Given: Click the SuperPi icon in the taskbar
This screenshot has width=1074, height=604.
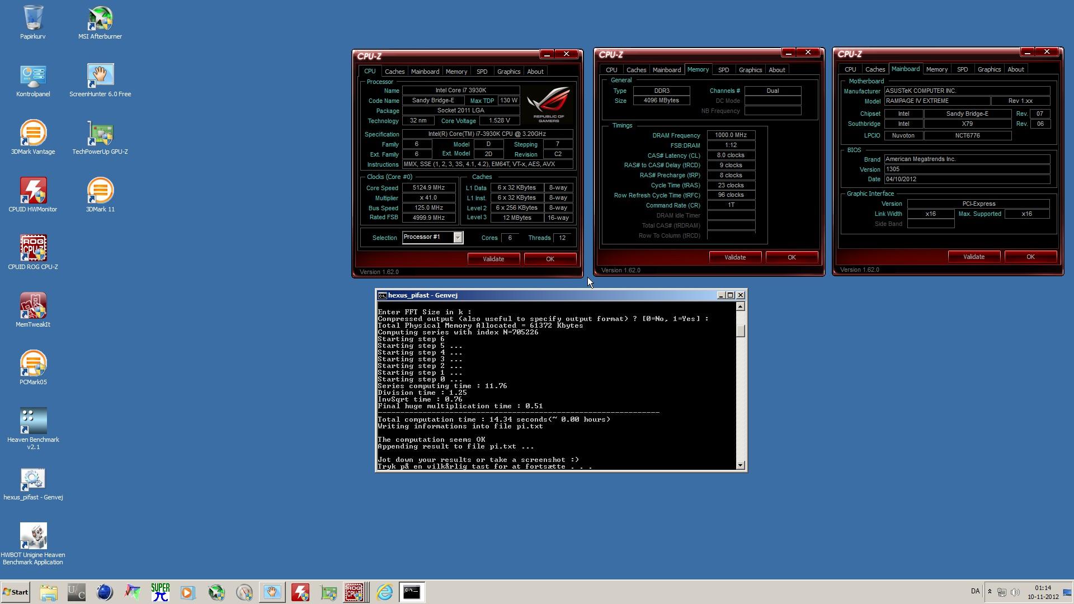Looking at the screenshot, I should point(160,592).
